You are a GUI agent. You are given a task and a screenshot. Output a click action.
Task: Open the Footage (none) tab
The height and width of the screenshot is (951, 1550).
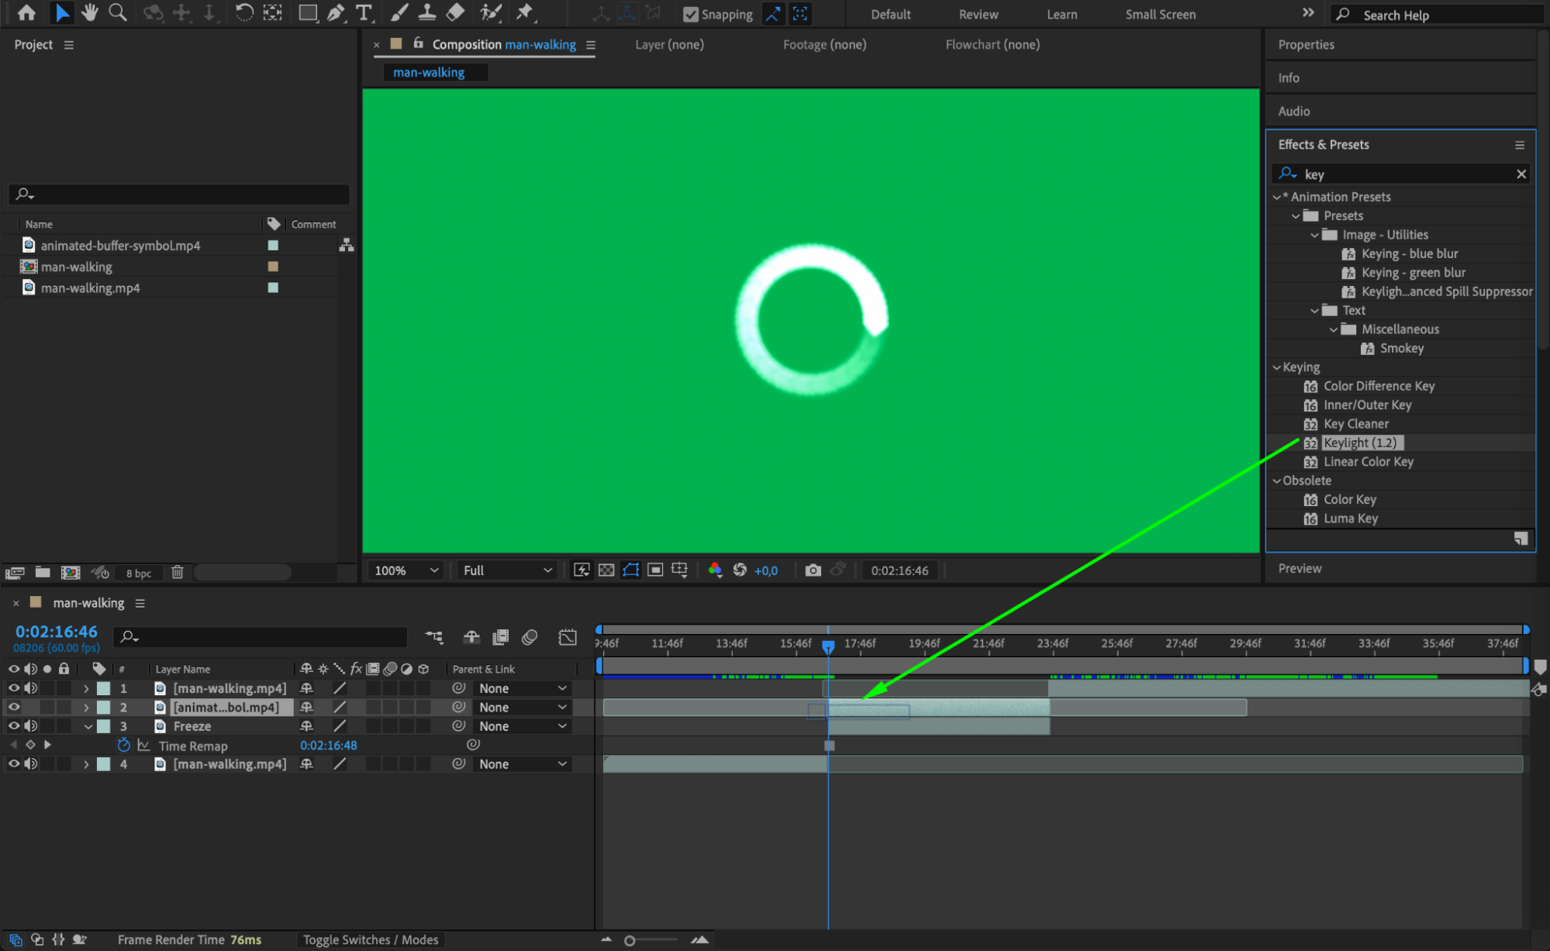[x=824, y=44]
